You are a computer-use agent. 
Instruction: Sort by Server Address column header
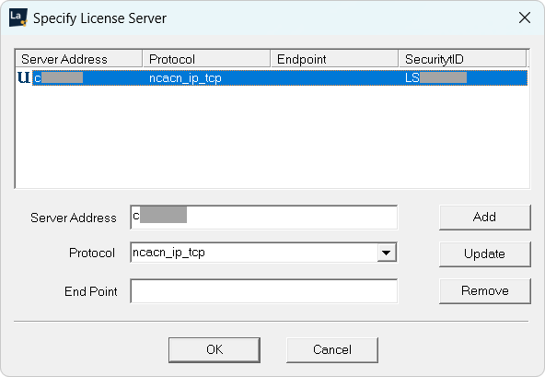pyautogui.click(x=78, y=59)
